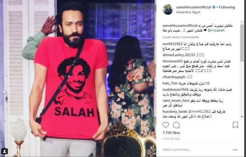
Task: Like the post with heart icon
Action: click(x=166, y=125)
